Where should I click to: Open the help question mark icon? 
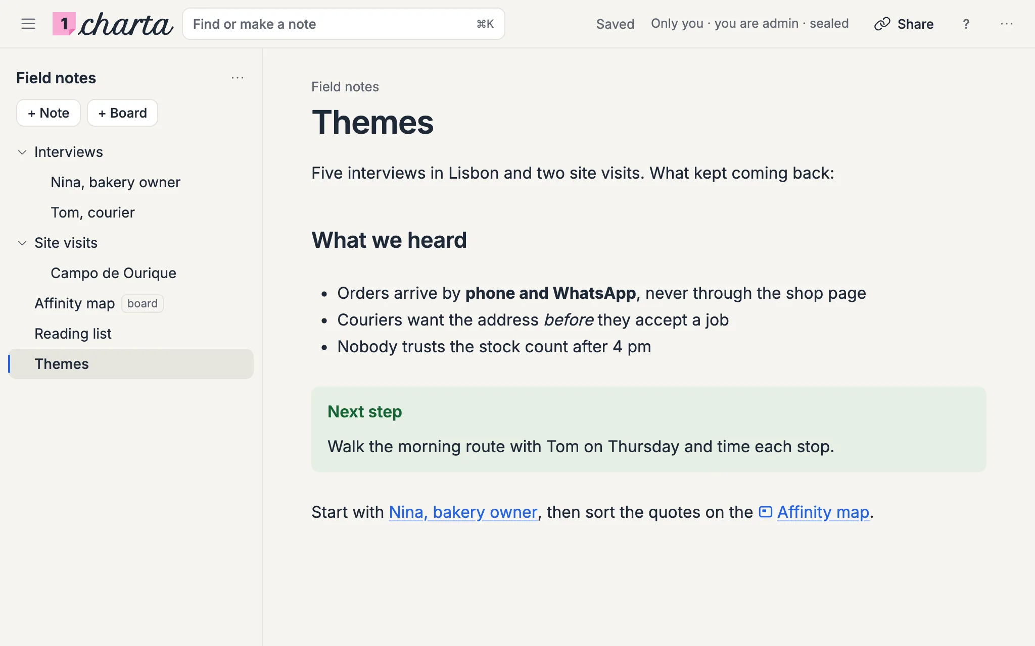(966, 24)
